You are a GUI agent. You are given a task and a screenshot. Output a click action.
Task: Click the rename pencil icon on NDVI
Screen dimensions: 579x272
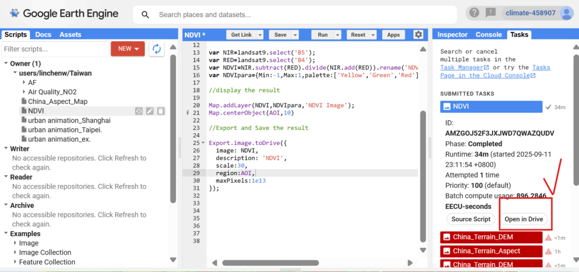(x=149, y=111)
